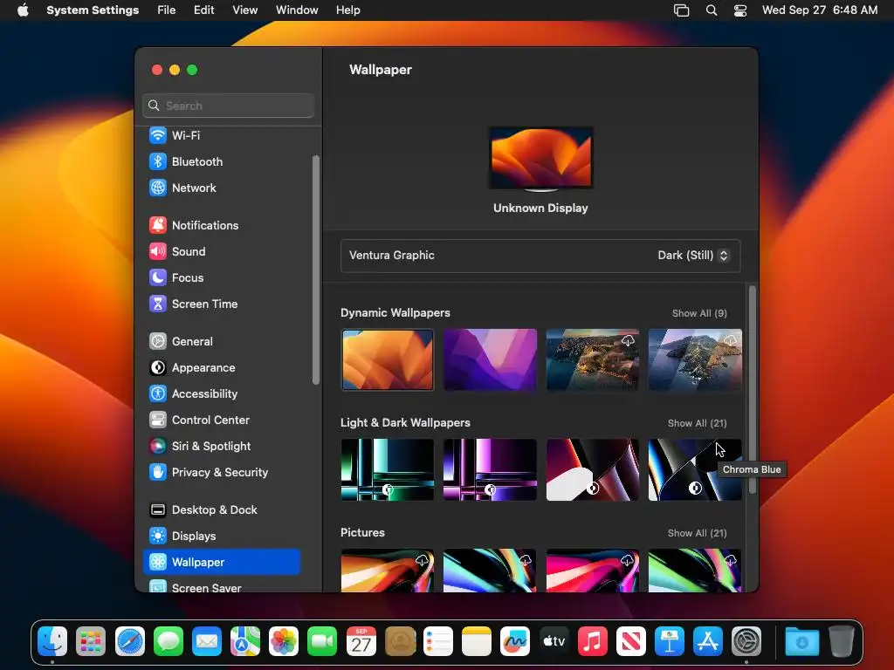The width and height of the screenshot is (894, 670).
Task: Select the purple Monterey dynamic wallpaper
Action: [490, 359]
